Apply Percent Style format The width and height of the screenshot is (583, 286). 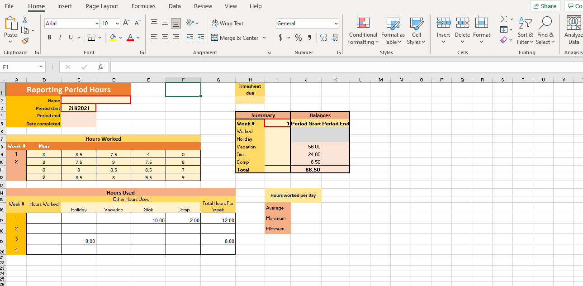299,38
